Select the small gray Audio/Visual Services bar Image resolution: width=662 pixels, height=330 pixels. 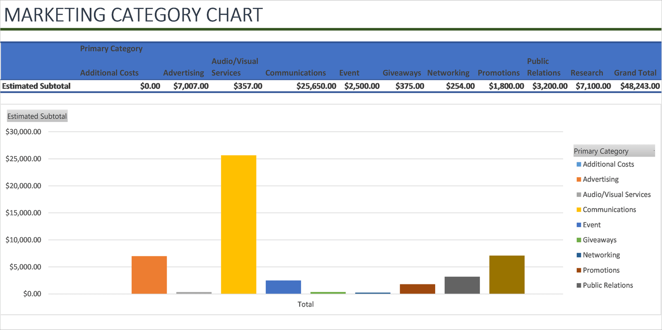click(194, 293)
